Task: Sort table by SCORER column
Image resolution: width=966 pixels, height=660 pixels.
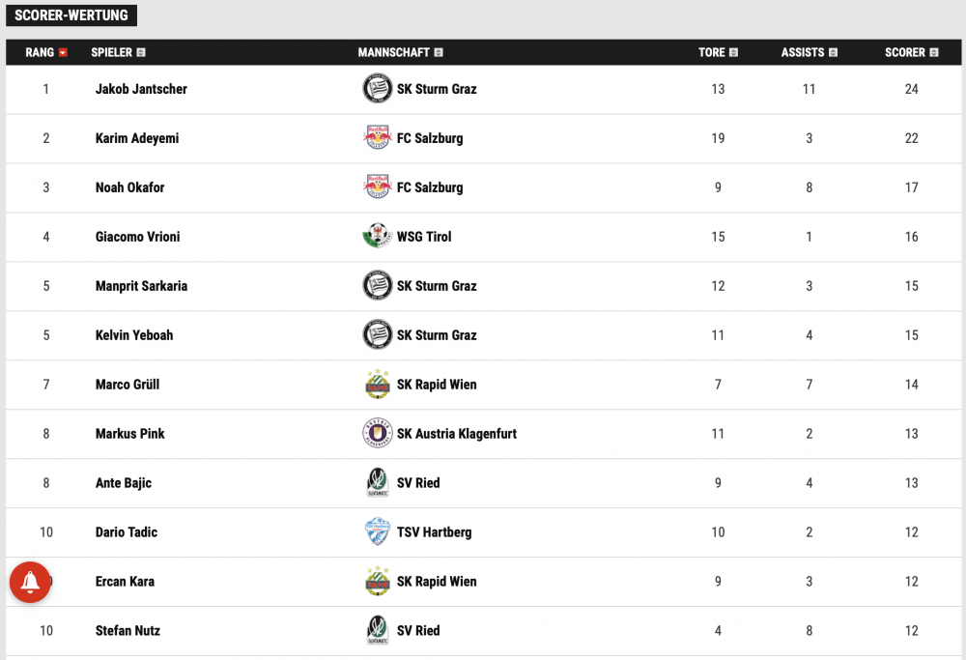Action: tap(911, 52)
